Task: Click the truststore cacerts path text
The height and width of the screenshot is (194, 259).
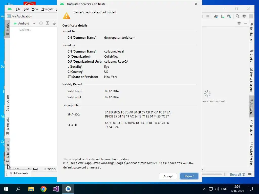Action: coord(122,163)
